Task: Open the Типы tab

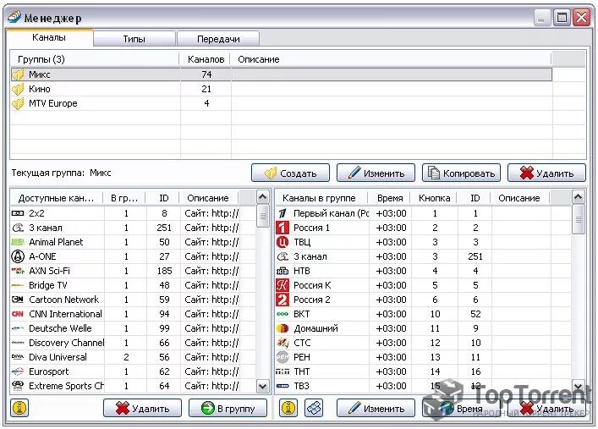Action: pos(134,39)
